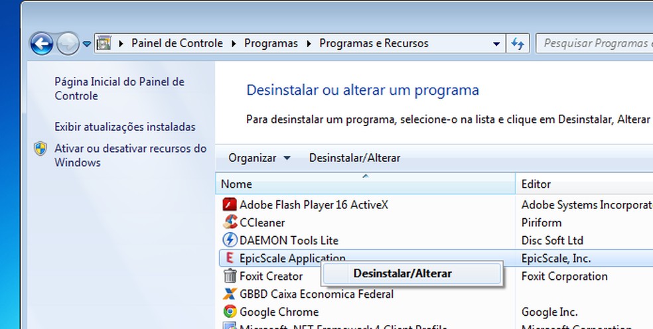The width and height of the screenshot is (653, 329).
Task: Click the DAEMON Tools Lite icon
Action: point(230,240)
